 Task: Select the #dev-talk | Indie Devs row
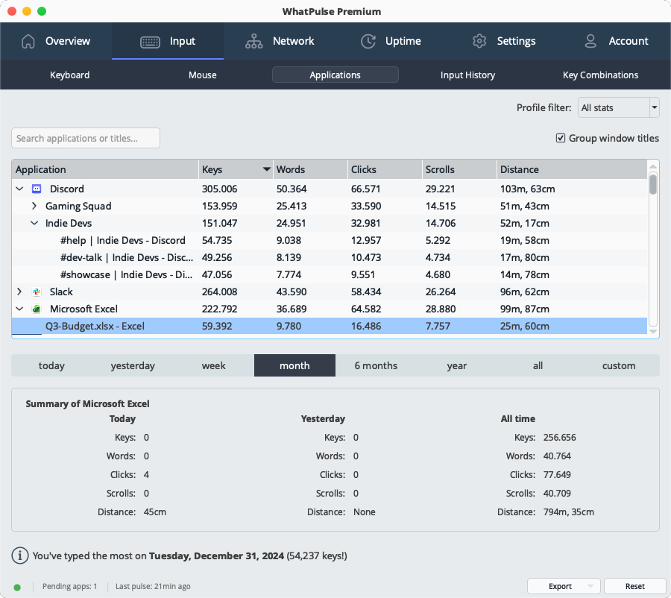pyautogui.click(x=330, y=257)
